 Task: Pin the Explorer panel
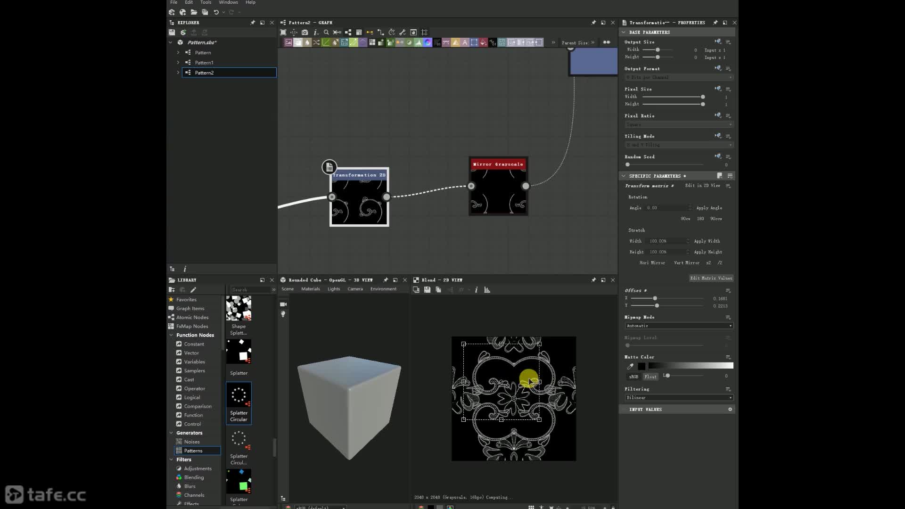253,23
